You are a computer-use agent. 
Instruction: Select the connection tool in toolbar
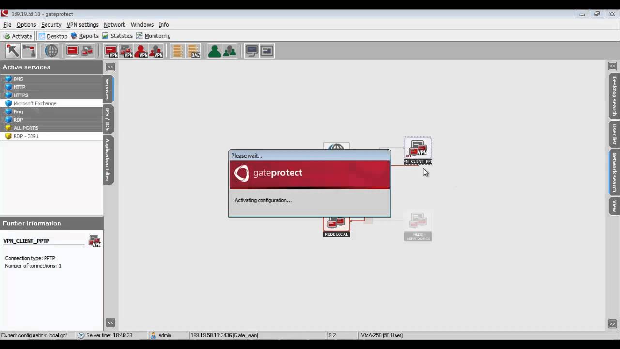(x=29, y=50)
